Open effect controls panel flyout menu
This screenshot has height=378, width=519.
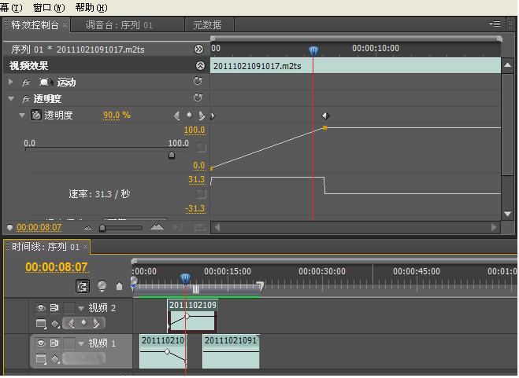495,24
